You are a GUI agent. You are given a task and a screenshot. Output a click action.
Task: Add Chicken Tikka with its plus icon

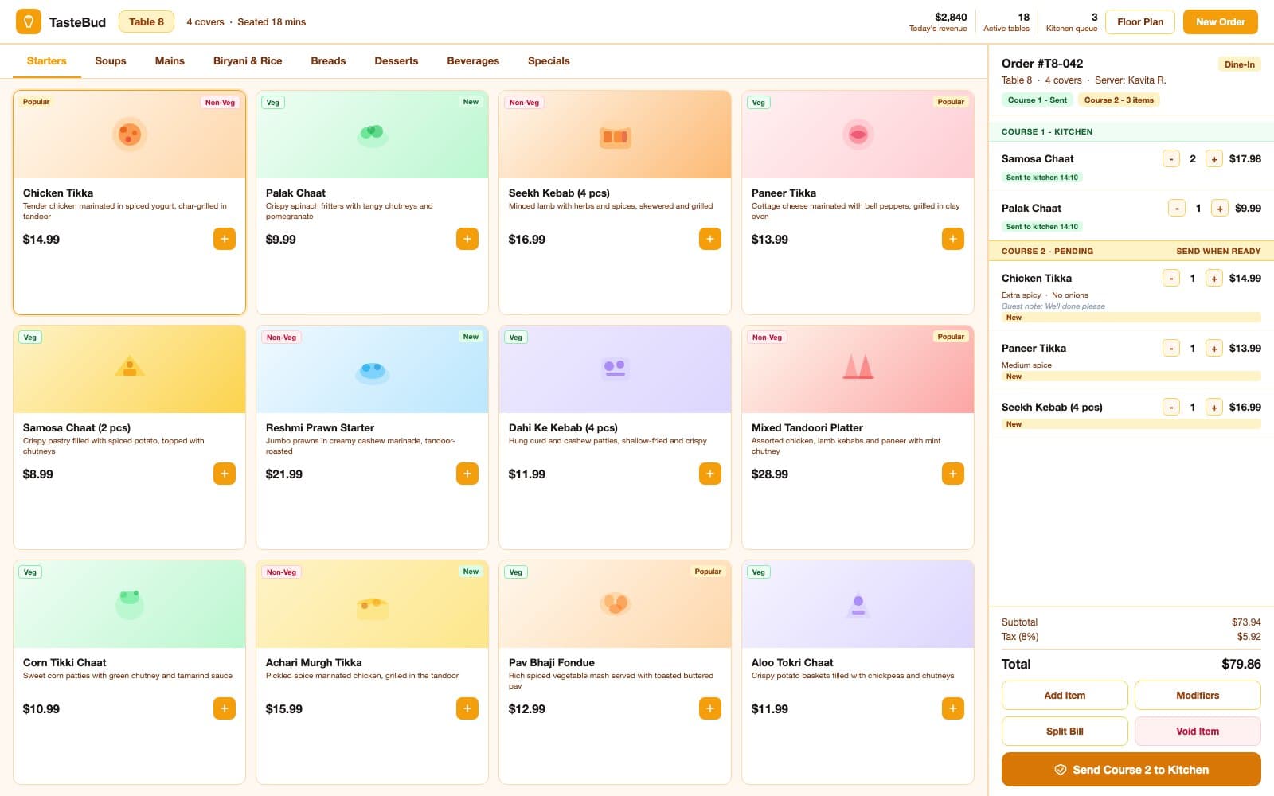[225, 239]
